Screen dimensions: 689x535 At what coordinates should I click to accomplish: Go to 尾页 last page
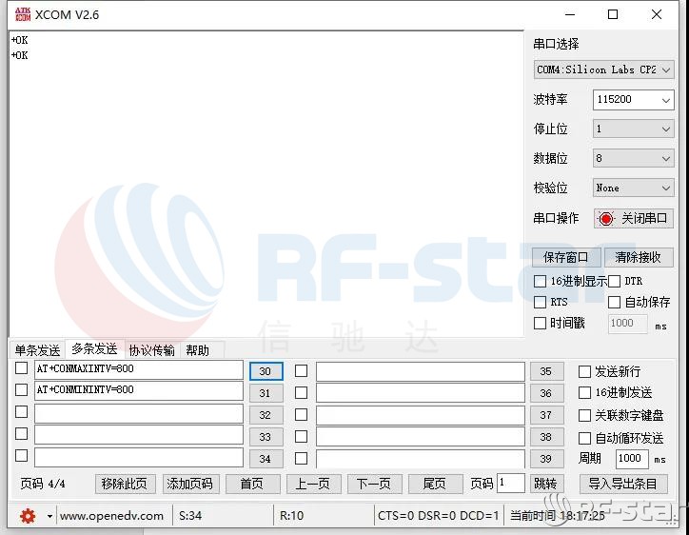[x=435, y=484]
